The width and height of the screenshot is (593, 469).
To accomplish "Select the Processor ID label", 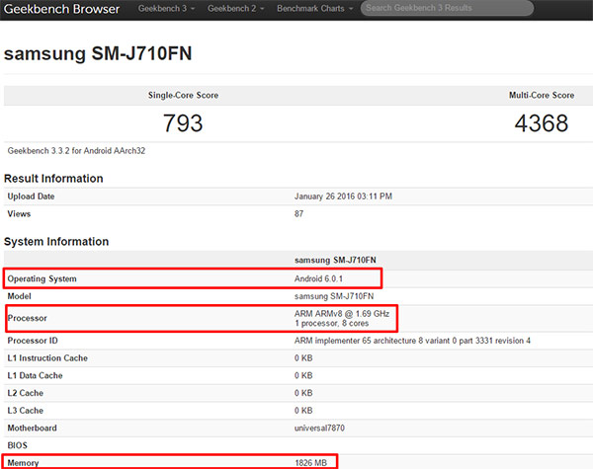I will [x=33, y=341].
